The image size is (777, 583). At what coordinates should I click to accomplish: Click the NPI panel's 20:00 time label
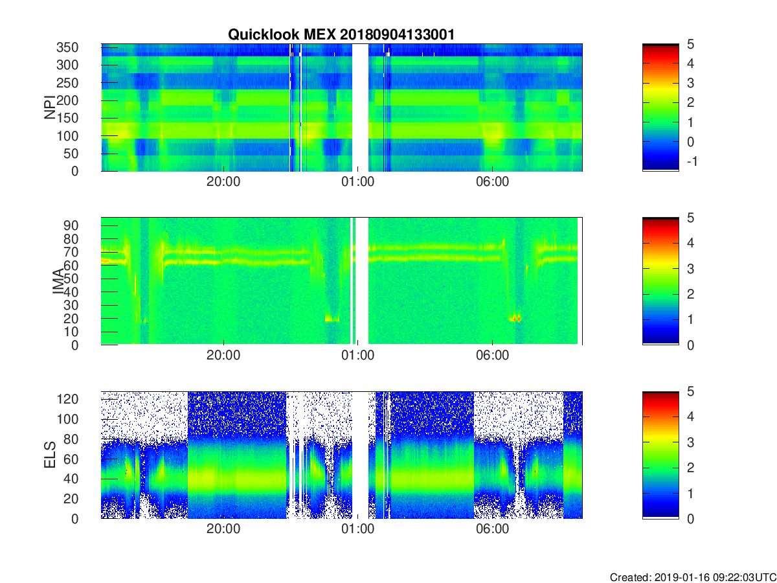coord(223,182)
